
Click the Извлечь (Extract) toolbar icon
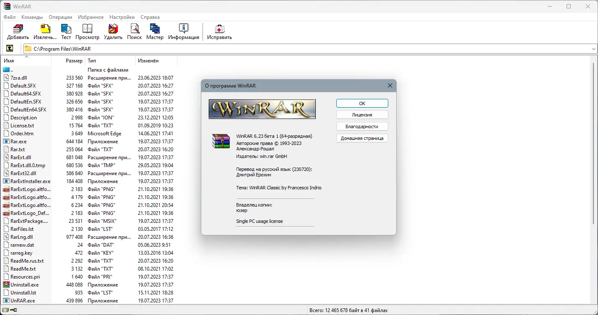pyautogui.click(x=45, y=29)
